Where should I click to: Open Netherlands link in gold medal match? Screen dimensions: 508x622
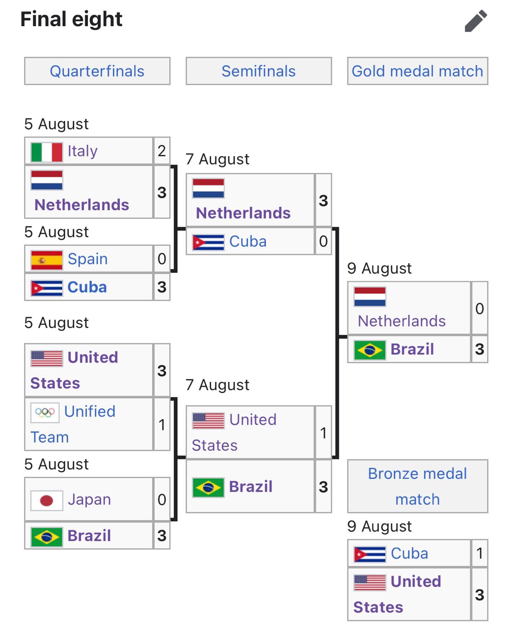(401, 321)
